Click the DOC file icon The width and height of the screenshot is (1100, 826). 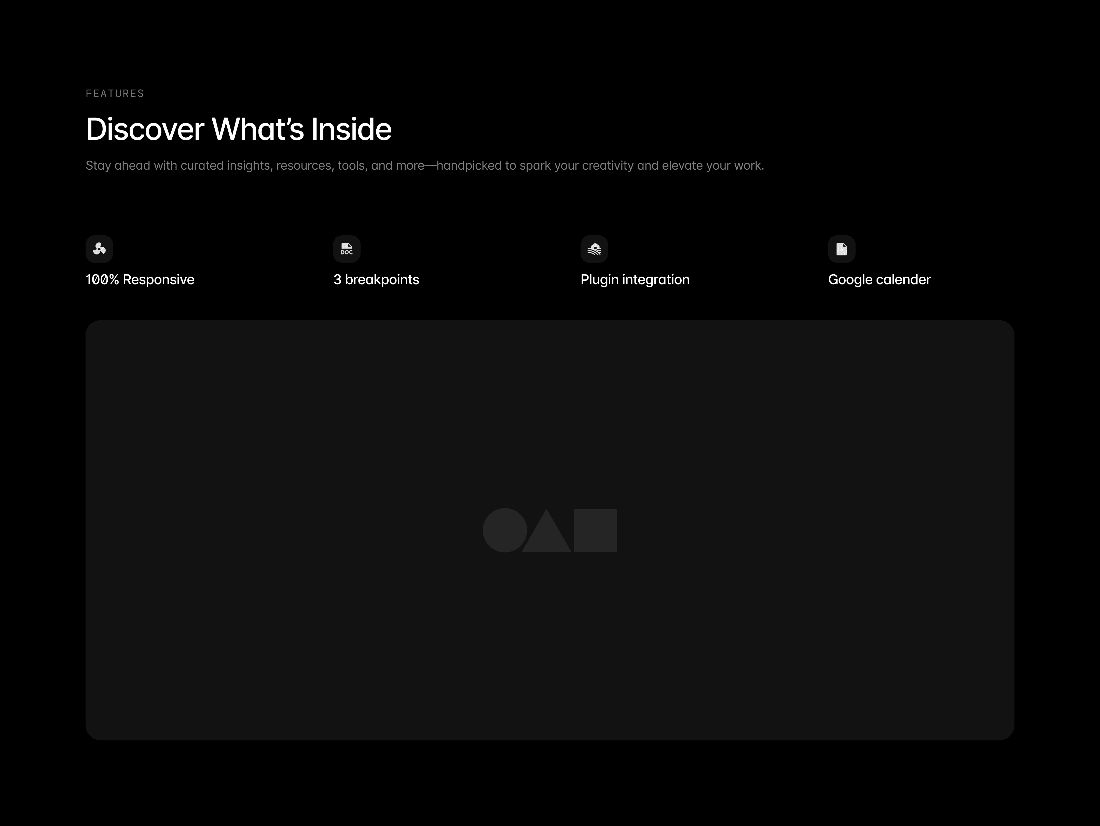click(x=347, y=249)
